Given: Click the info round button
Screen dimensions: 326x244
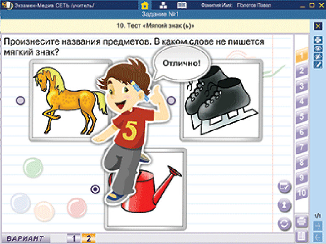Looking at the screenshot, I should pyautogui.click(x=284, y=205).
